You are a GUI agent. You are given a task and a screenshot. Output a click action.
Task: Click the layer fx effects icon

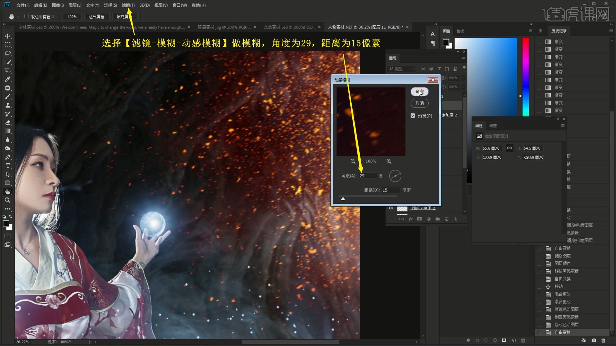point(410,219)
